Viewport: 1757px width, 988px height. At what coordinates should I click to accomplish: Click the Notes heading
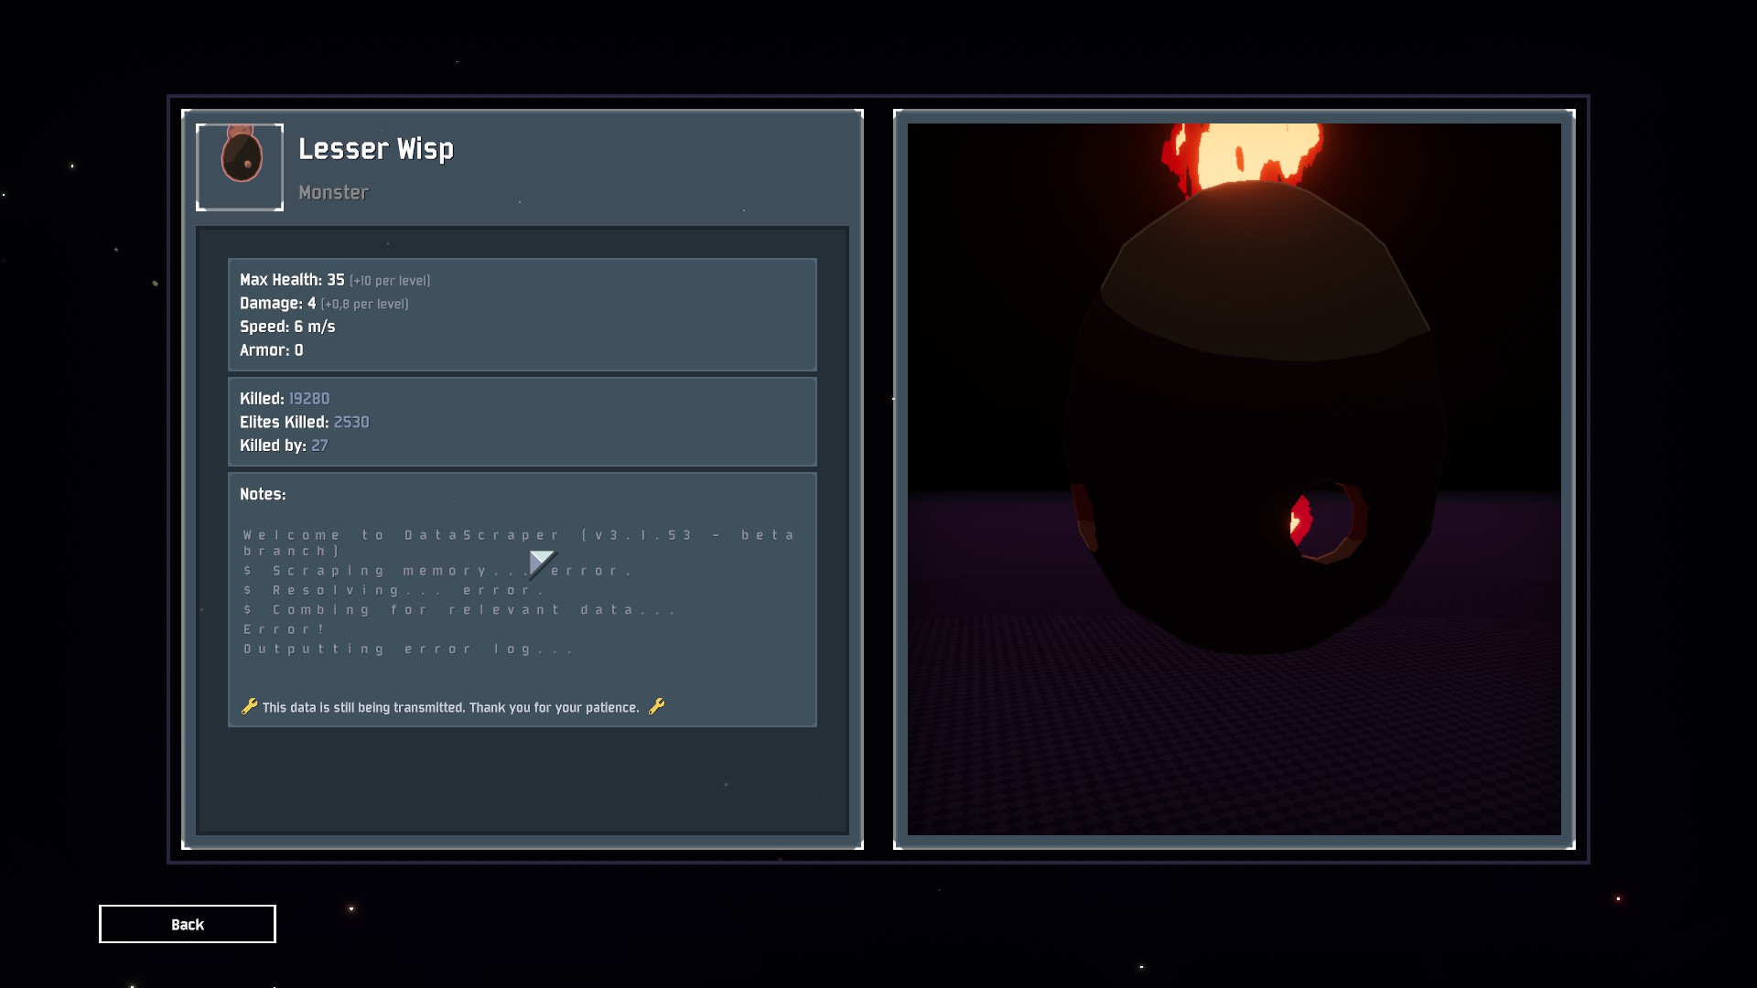coord(263,494)
